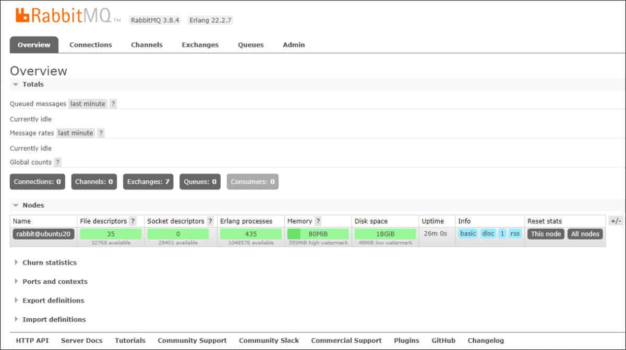Expand the Churn statistics section

coord(50,262)
